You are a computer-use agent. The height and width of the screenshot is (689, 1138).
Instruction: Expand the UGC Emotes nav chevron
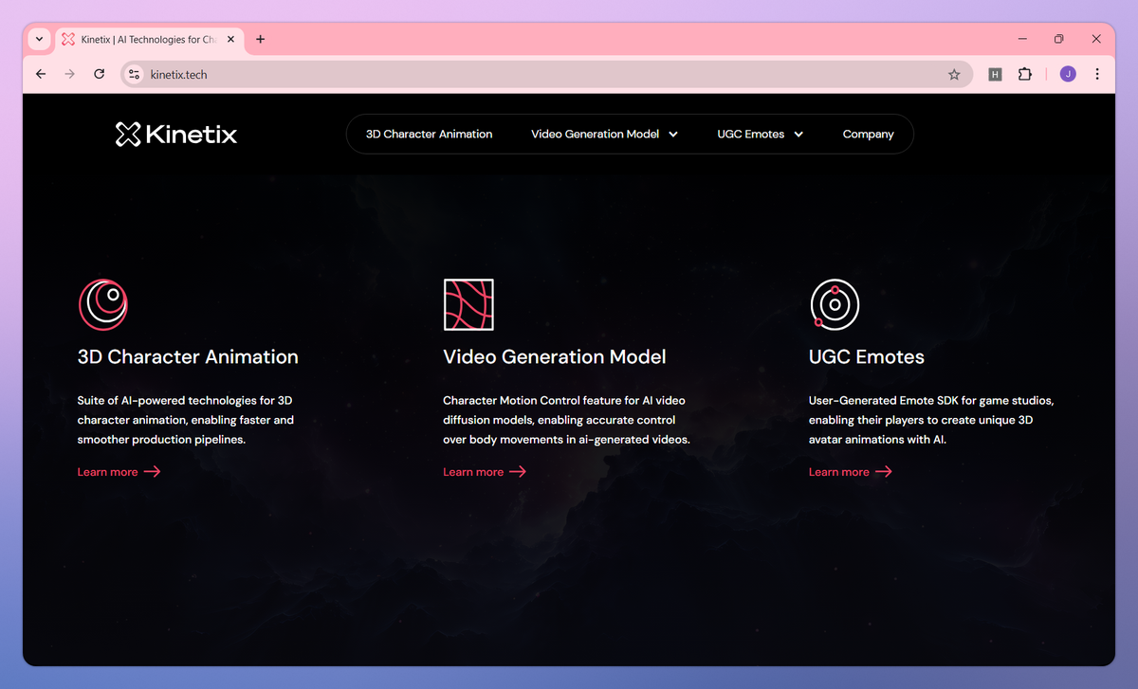[x=798, y=135]
